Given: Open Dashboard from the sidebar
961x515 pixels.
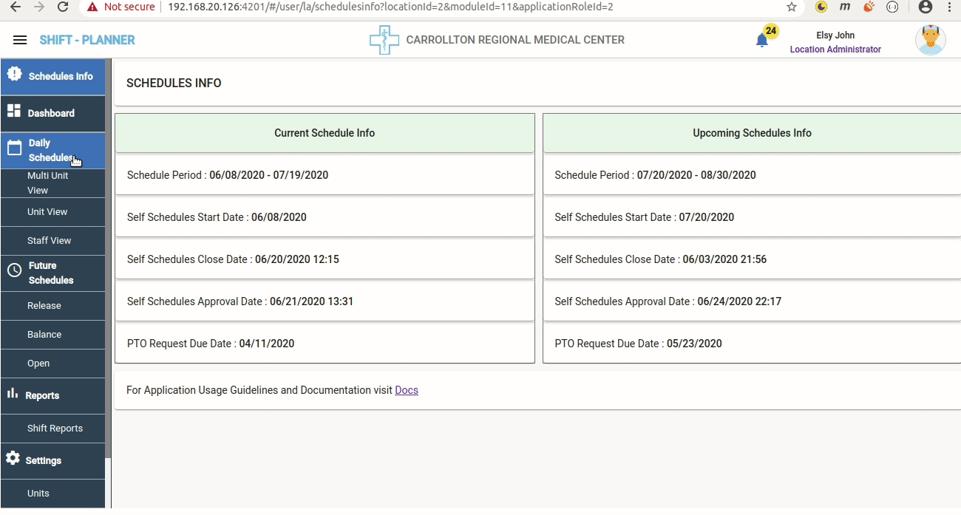Looking at the screenshot, I should pyautogui.click(x=52, y=113).
